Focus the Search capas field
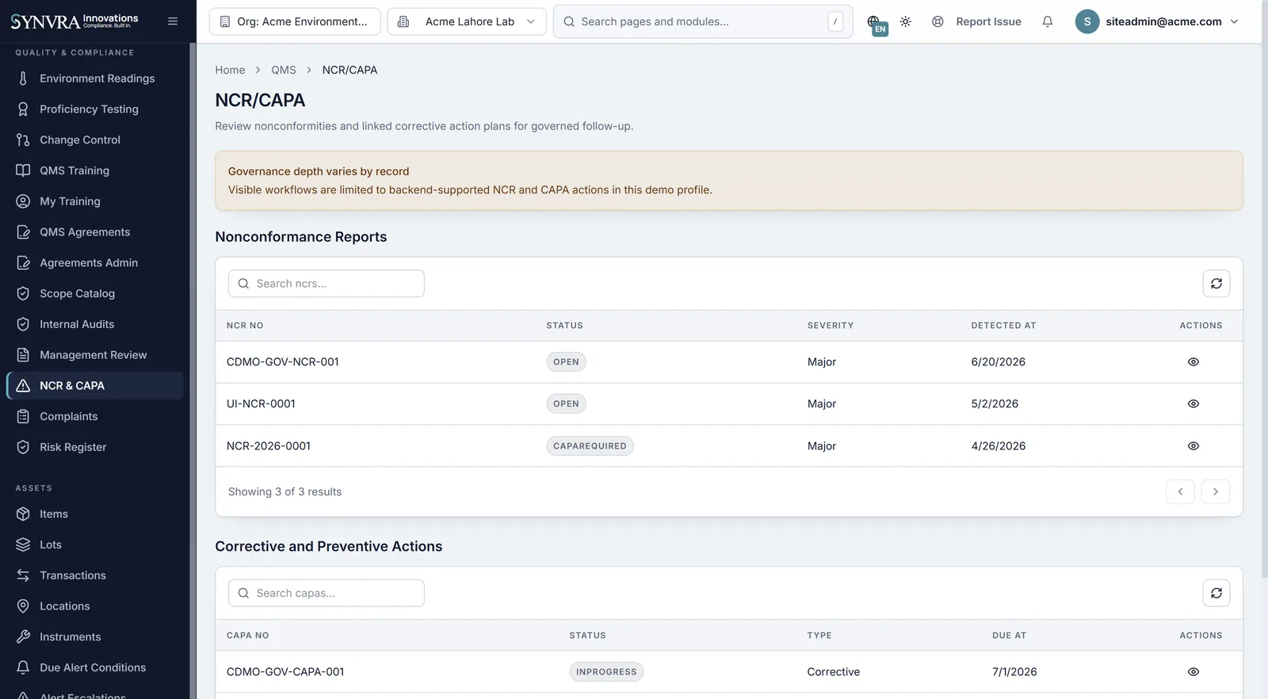 point(327,594)
